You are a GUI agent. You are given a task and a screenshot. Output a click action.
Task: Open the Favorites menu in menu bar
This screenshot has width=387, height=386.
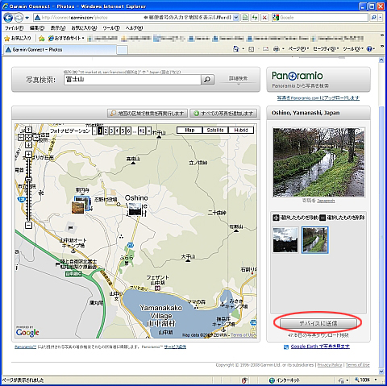point(84,28)
